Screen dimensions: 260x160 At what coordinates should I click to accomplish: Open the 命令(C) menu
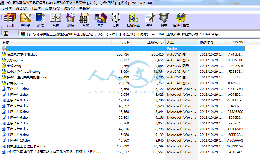(22, 9)
